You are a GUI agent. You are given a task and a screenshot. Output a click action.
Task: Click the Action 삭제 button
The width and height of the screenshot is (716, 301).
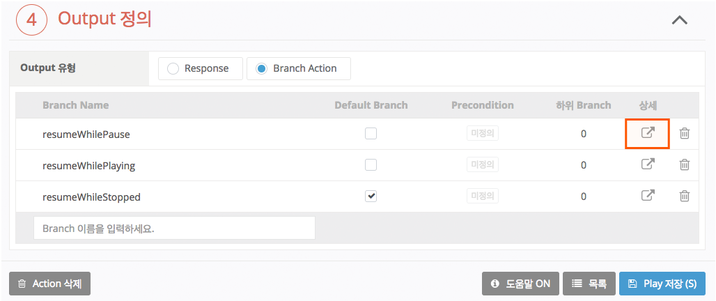49,284
